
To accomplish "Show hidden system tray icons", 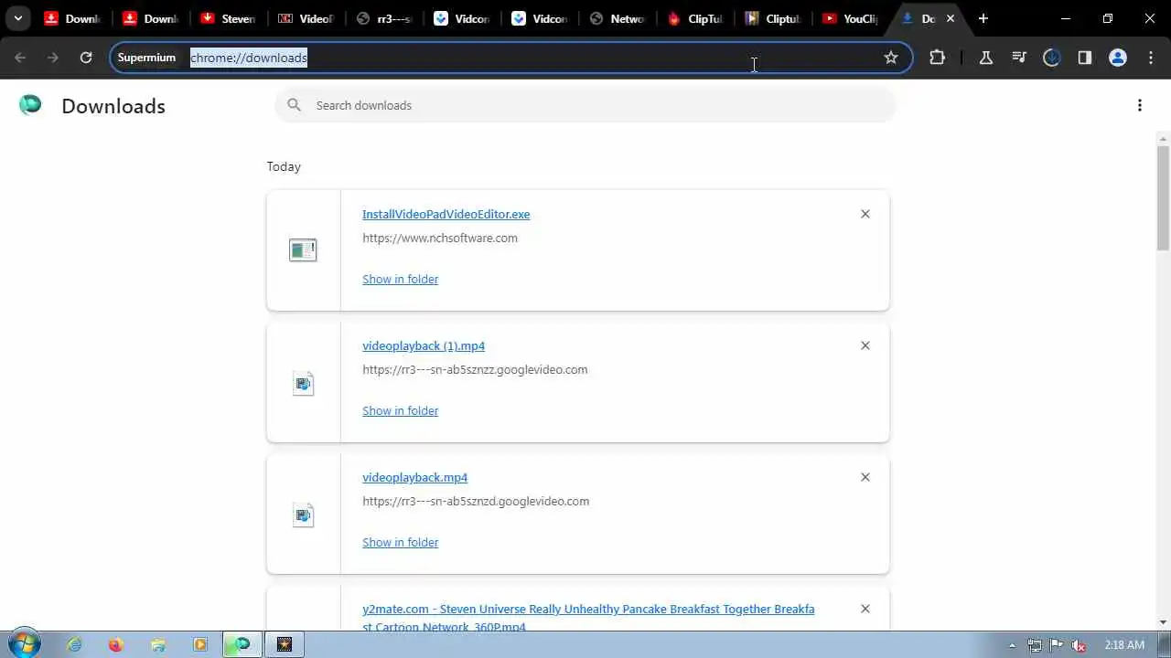I will click(1012, 645).
